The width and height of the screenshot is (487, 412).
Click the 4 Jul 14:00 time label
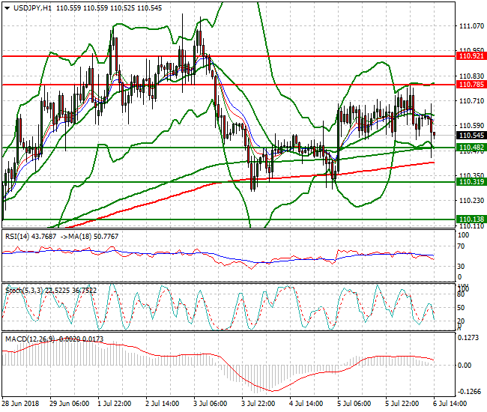click(x=306, y=404)
